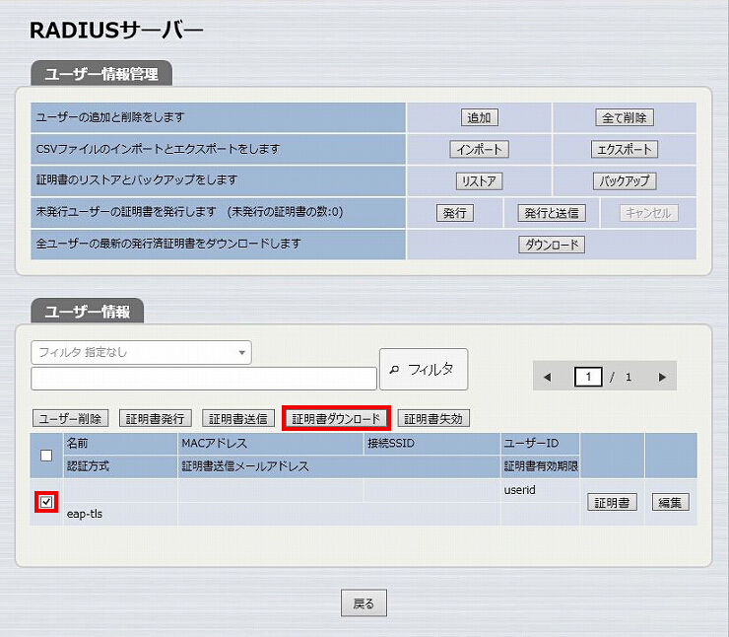The width and height of the screenshot is (729, 637).
Task: Click the 証明書発行 button
Action: [156, 419]
